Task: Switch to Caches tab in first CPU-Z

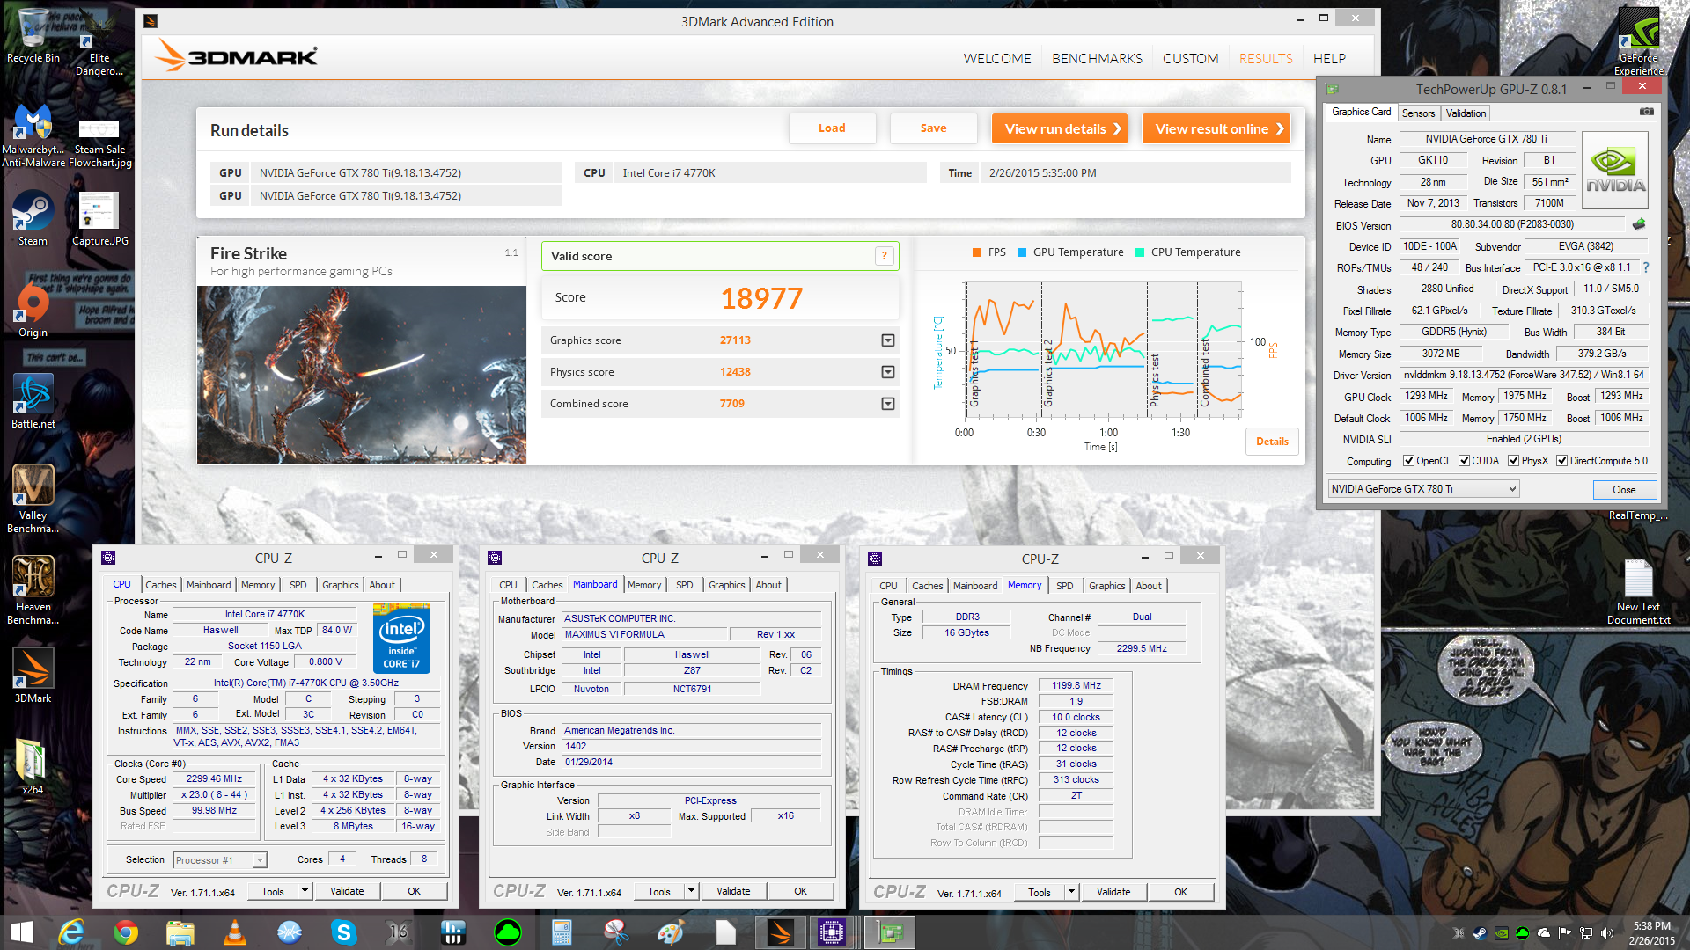Action: tap(160, 585)
